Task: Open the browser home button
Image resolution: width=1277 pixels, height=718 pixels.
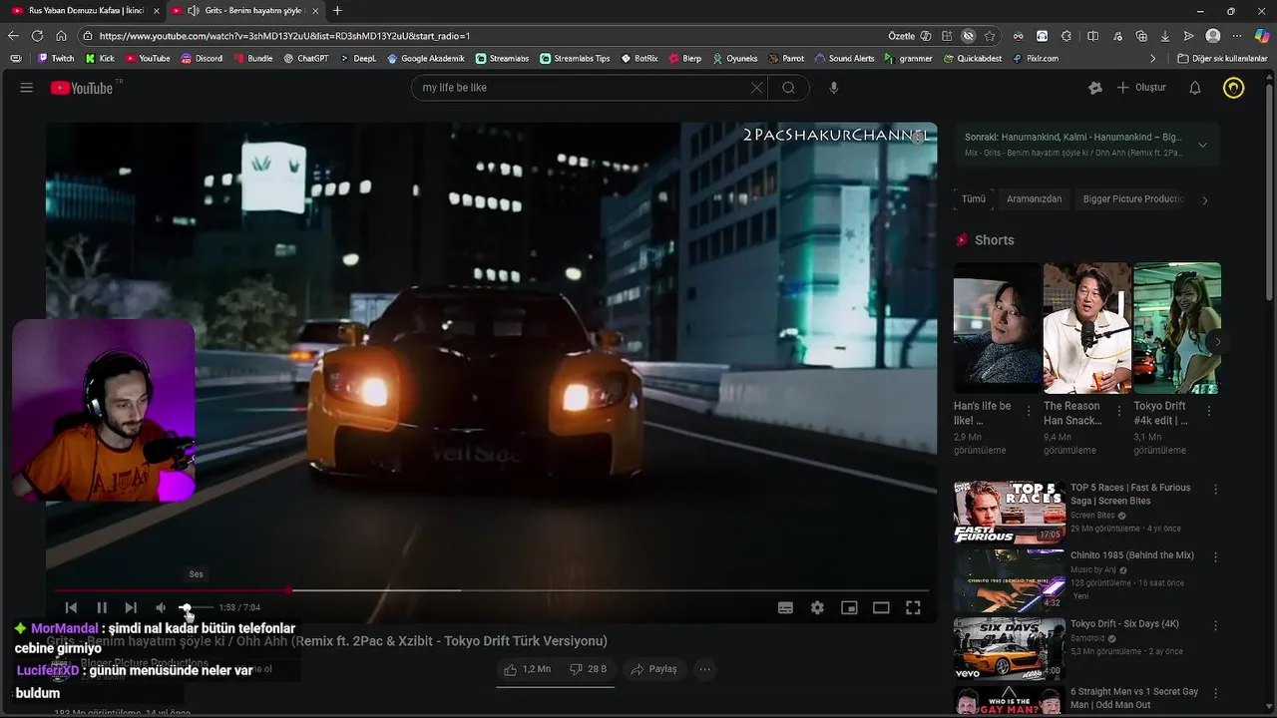Action: [61, 36]
